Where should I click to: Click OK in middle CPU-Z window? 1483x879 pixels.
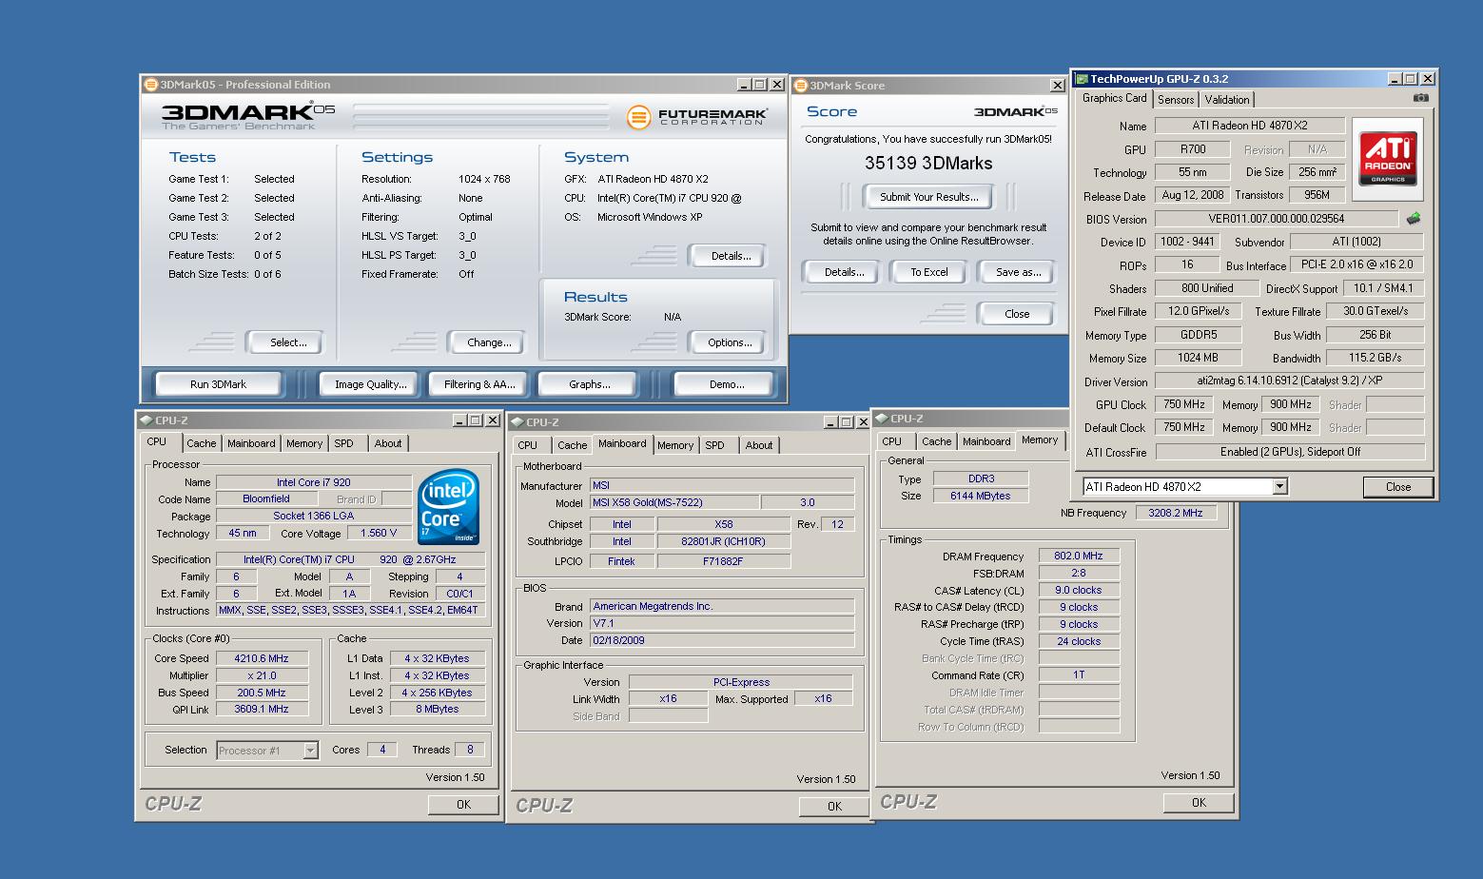click(834, 807)
